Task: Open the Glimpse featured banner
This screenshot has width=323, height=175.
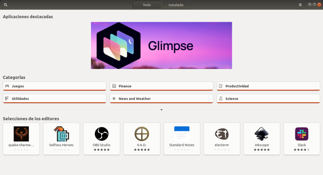Action: (x=161, y=45)
